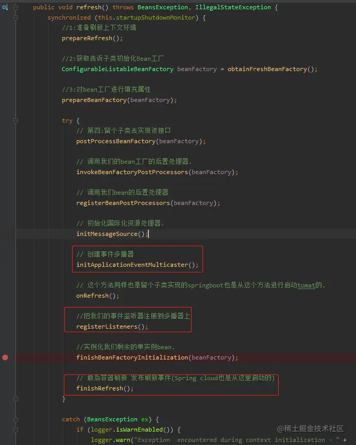The image size is (356, 445).
Task: Click the comment '//把我们的事件监听器注册到多播器上'
Action: tap(133, 316)
